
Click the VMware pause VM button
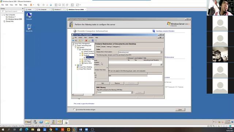tap(31, 5)
